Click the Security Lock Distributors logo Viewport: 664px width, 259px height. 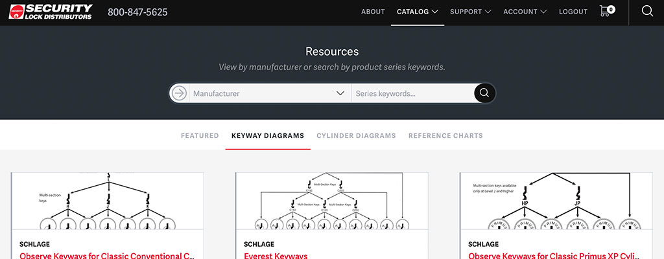(x=51, y=12)
